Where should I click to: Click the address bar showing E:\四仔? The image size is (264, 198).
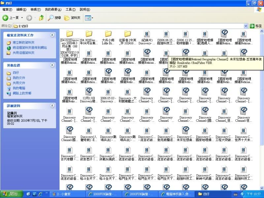(129, 26)
